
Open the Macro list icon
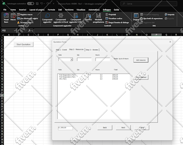pyautogui.click(x=13, y=17)
